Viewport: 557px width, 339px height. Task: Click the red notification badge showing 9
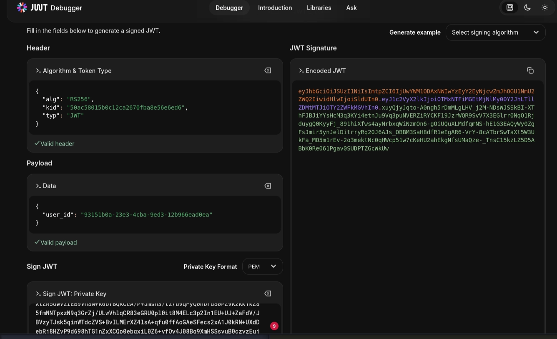pyautogui.click(x=274, y=326)
